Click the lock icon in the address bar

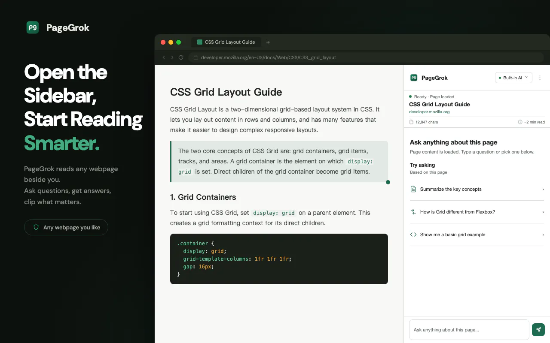point(196,57)
